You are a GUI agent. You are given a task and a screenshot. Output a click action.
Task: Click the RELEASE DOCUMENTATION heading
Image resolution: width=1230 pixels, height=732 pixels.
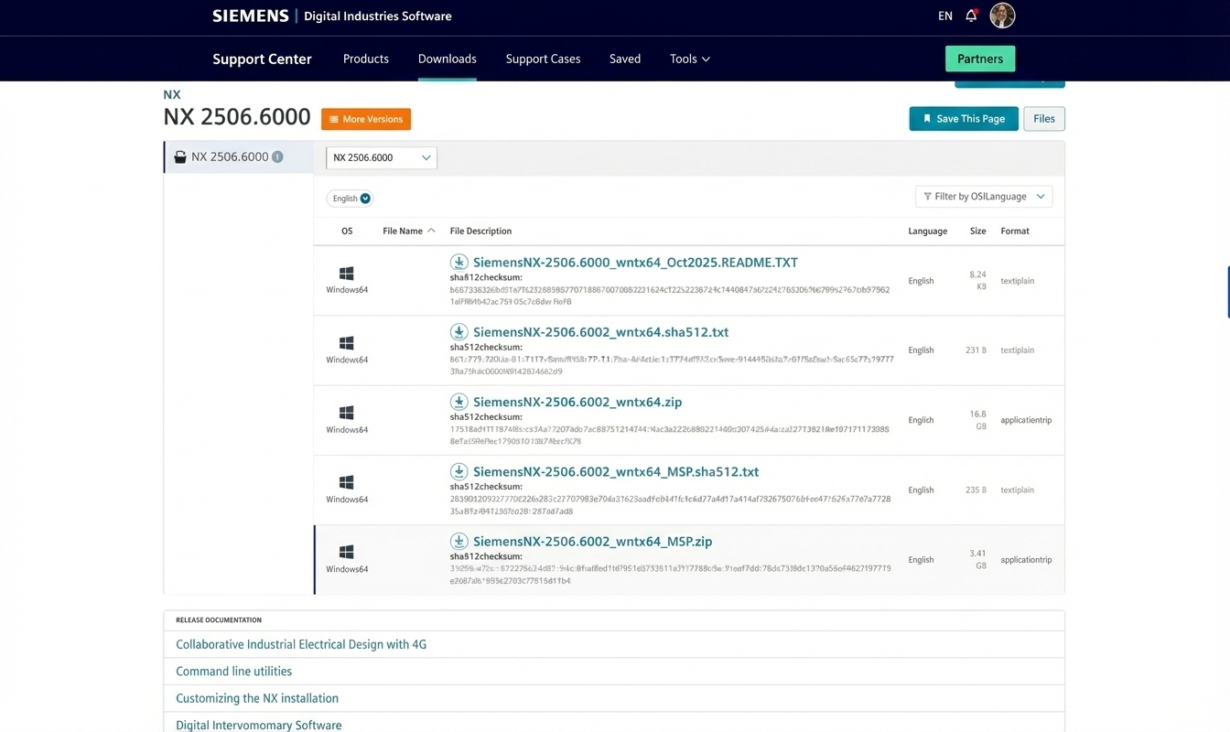pyautogui.click(x=219, y=620)
